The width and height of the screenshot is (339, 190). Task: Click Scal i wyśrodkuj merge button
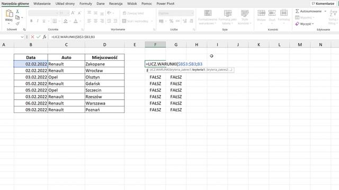(x=136, y=21)
